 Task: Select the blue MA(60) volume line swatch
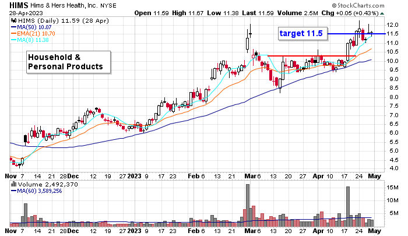pyautogui.click(x=13, y=191)
